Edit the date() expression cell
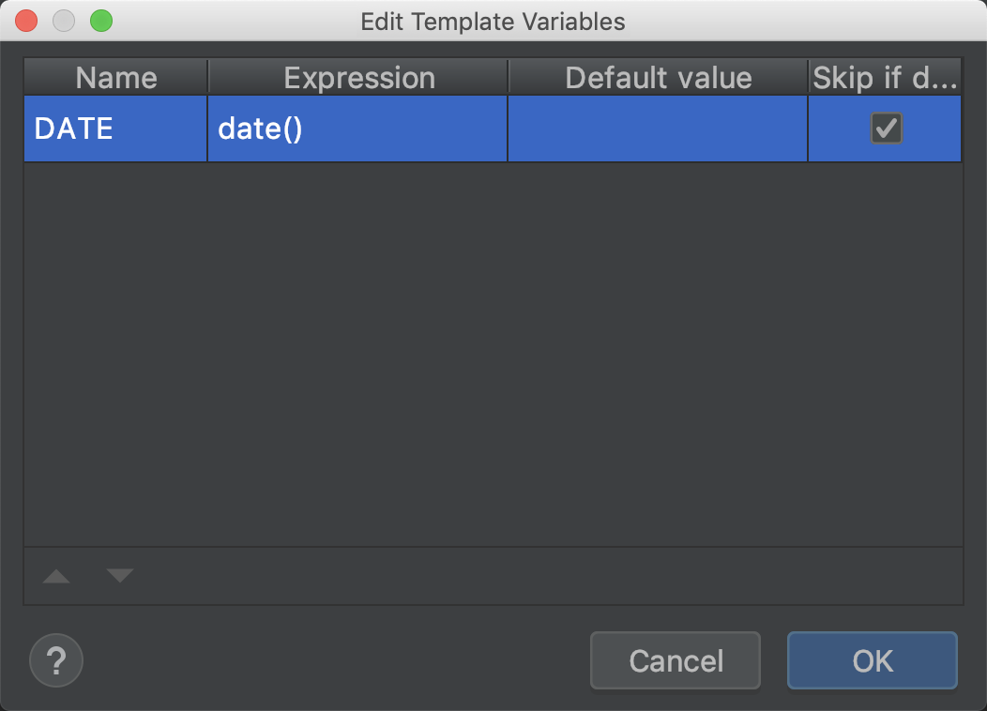This screenshot has height=711, width=987. pyautogui.click(x=357, y=129)
